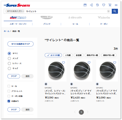This screenshot has width=122, height=120.
Task: Open (メンズ、レディース) サイレントバスケット product title
Action: pyautogui.click(x=55, y=92)
